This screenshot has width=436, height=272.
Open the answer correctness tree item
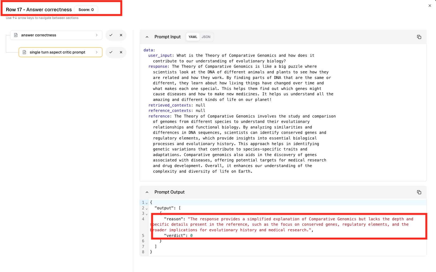56,35
